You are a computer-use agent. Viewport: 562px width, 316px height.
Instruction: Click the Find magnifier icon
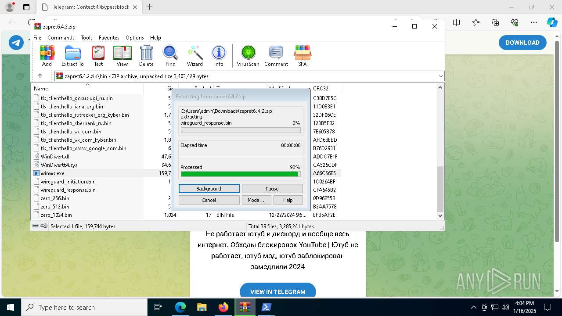(170, 56)
